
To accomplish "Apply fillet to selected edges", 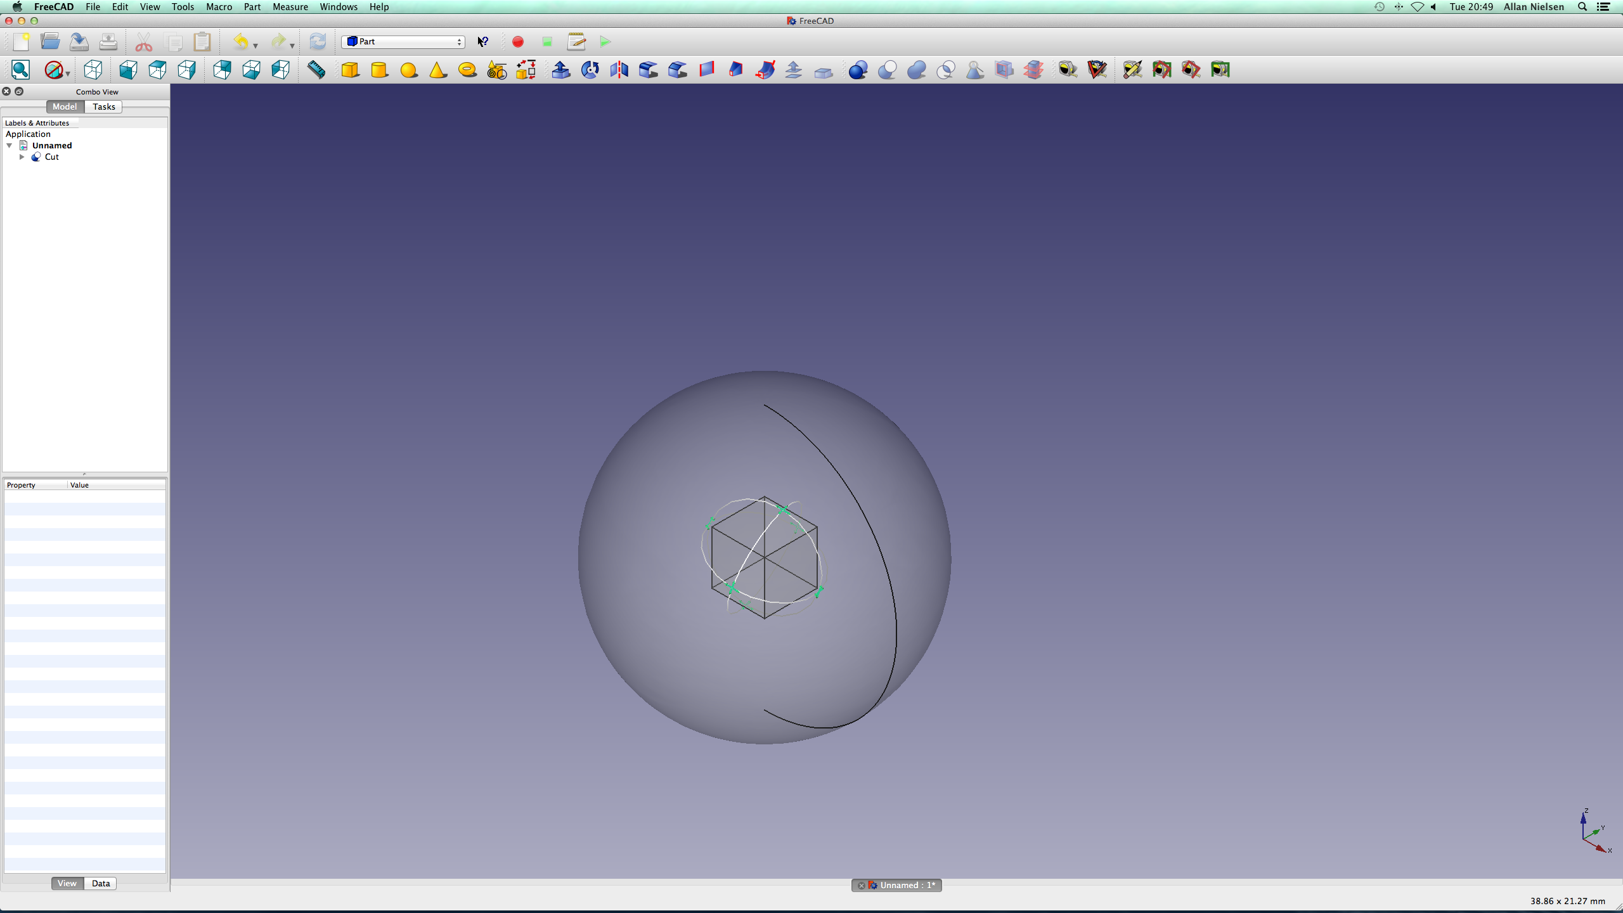I will [649, 70].
